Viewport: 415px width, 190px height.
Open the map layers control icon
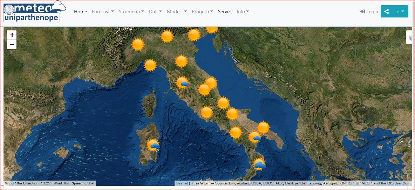[x=410, y=37]
